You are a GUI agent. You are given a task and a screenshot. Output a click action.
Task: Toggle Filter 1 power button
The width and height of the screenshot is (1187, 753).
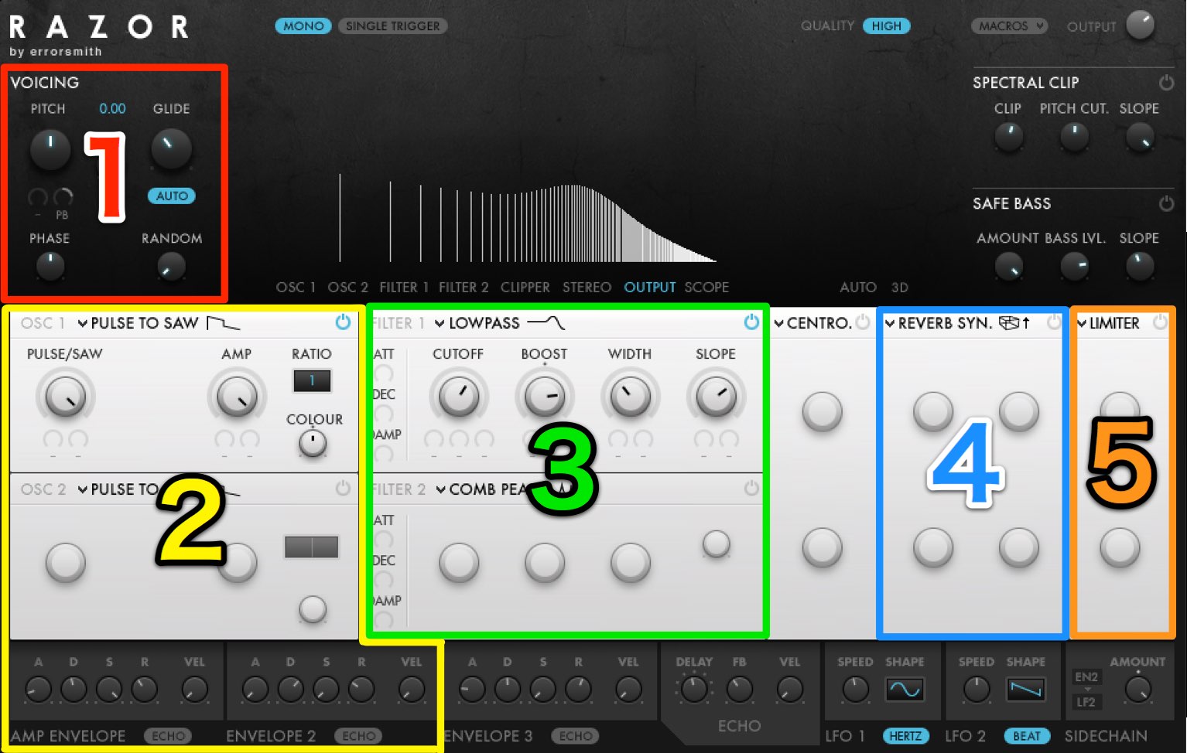[751, 322]
